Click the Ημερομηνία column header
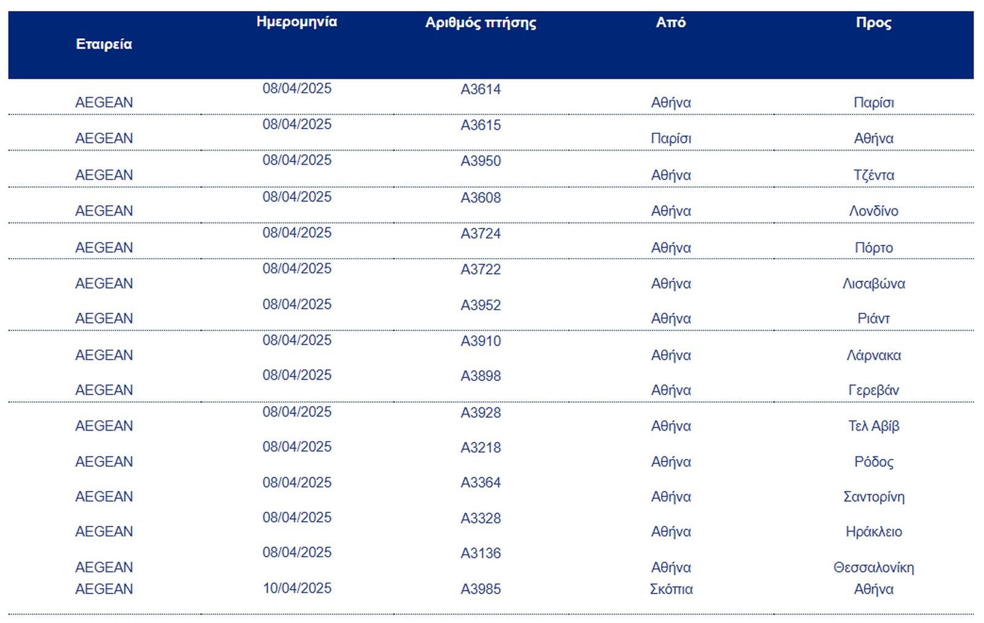This screenshot has height=623, width=984. coord(296,22)
